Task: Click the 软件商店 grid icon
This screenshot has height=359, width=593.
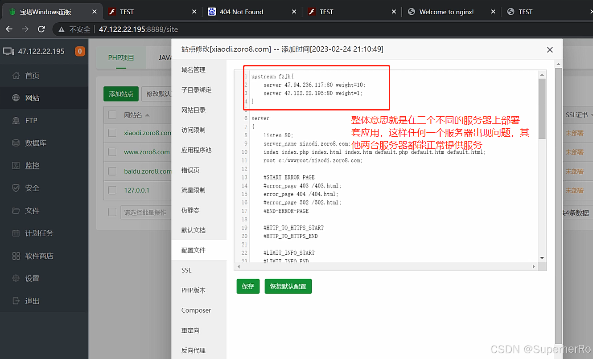Action: (x=16, y=256)
